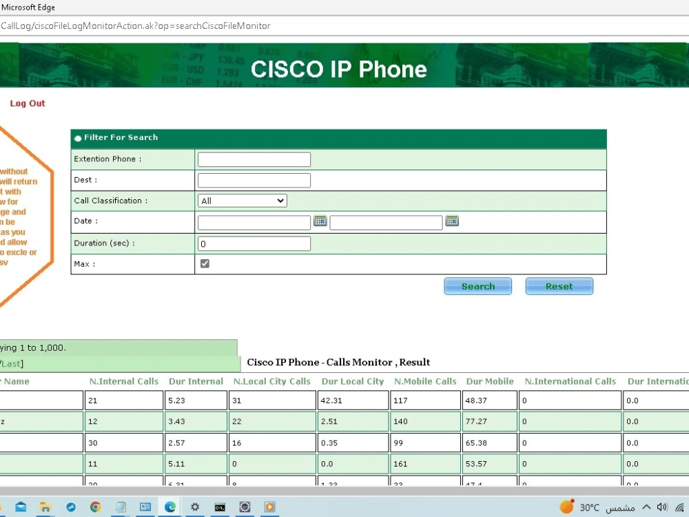Click the end Date input field
The height and width of the screenshot is (517, 689).
tap(386, 223)
